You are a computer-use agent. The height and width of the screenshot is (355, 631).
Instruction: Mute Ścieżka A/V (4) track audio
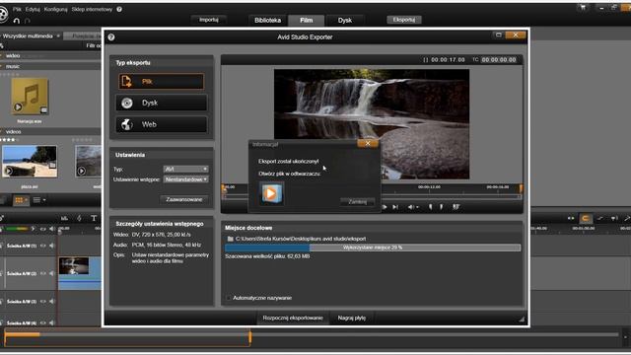(x=52, y=322)
